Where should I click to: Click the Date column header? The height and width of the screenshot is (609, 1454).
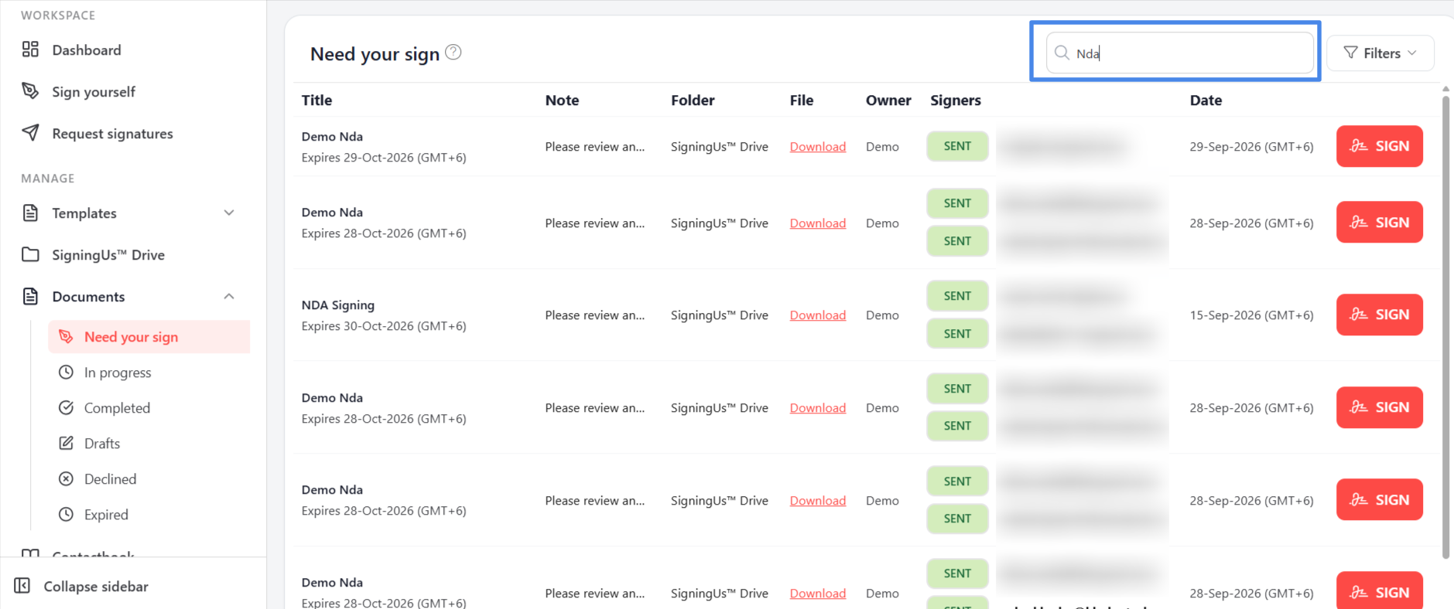point(1206,100)
